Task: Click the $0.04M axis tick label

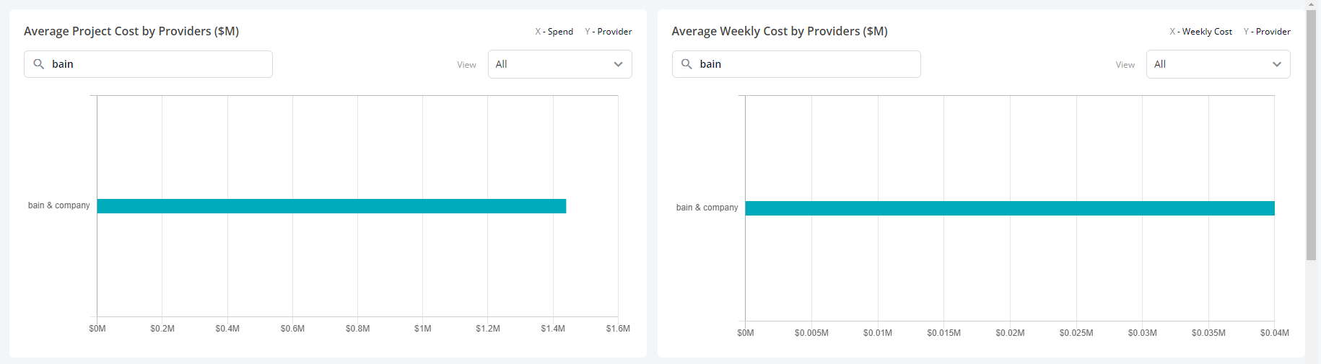Action: tap(1275, 333)
